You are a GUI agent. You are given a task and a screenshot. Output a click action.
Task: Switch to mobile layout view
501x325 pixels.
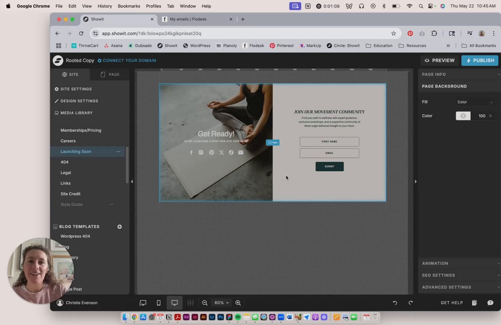159,303
